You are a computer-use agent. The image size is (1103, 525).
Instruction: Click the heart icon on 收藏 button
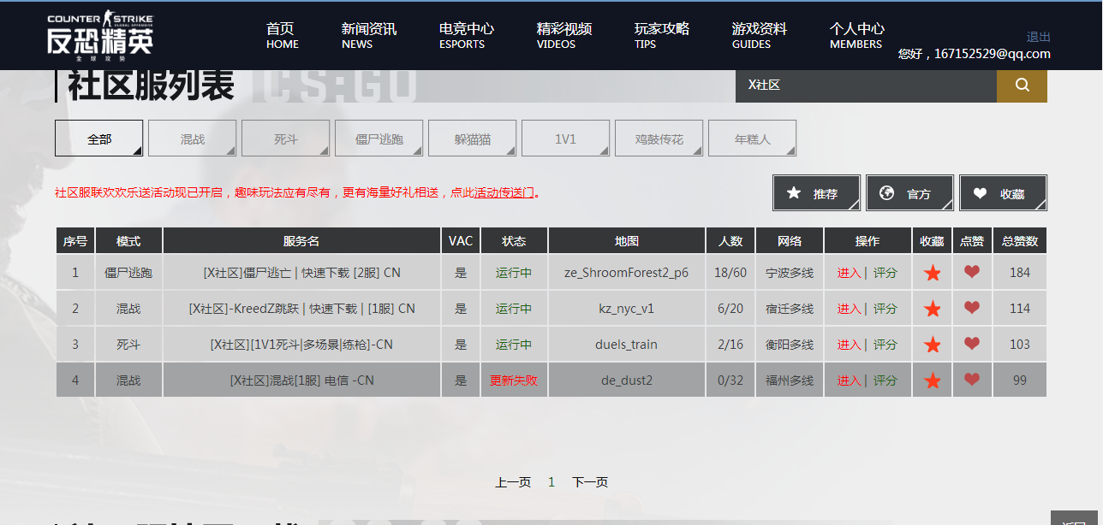981,193
